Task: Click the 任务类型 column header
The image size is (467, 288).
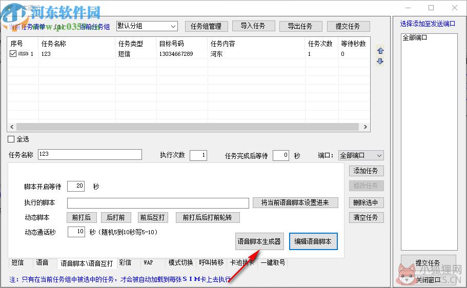Action: tap(136, 44)
